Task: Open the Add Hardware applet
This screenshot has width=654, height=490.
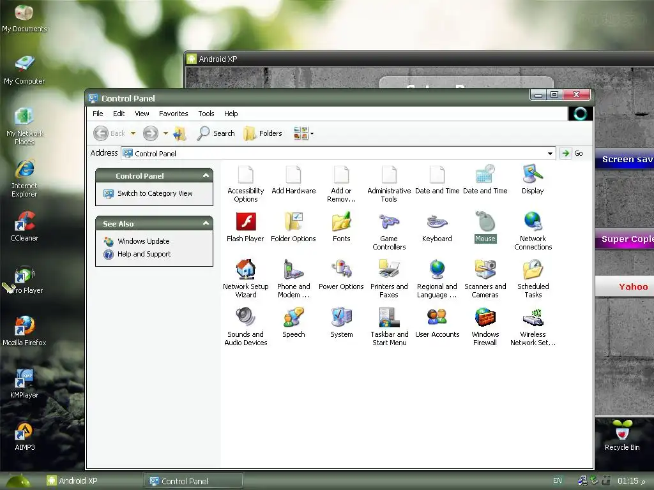Action: click(293, 179)
